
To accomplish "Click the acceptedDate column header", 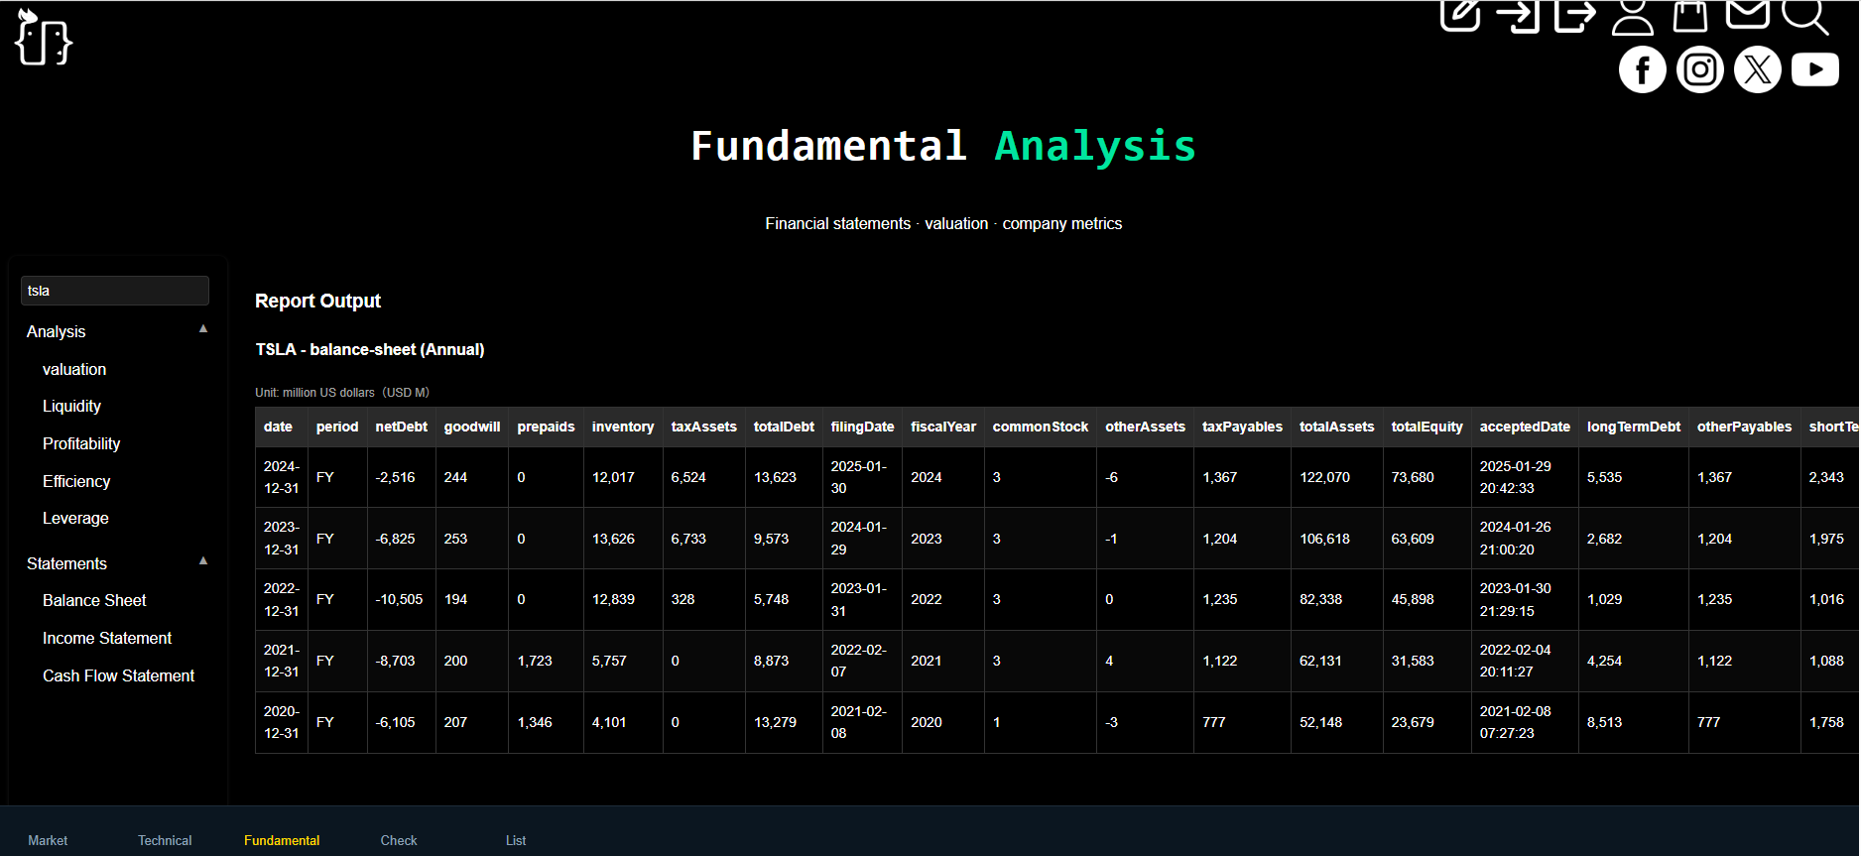I will pos(1525,427).
